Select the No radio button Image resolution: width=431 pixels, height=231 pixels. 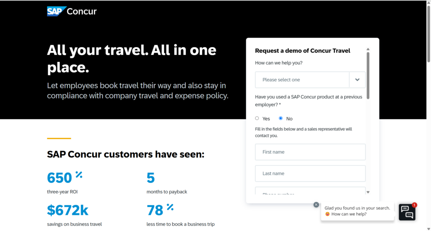tap(281, 118)
